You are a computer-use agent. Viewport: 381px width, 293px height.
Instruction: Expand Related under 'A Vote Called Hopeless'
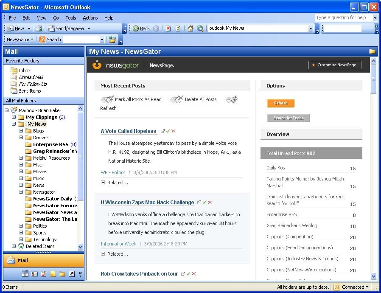click(x=103, y=182)
